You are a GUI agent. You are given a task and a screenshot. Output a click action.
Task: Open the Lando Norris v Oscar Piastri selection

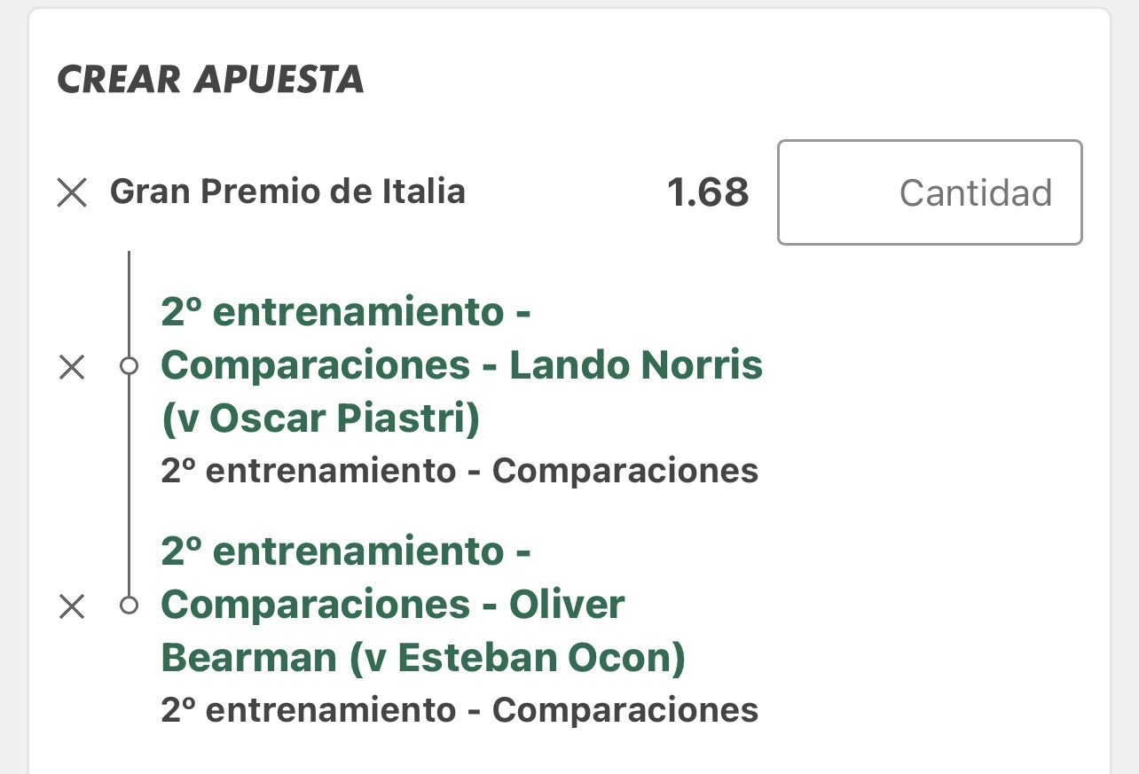tap(461, 366)
